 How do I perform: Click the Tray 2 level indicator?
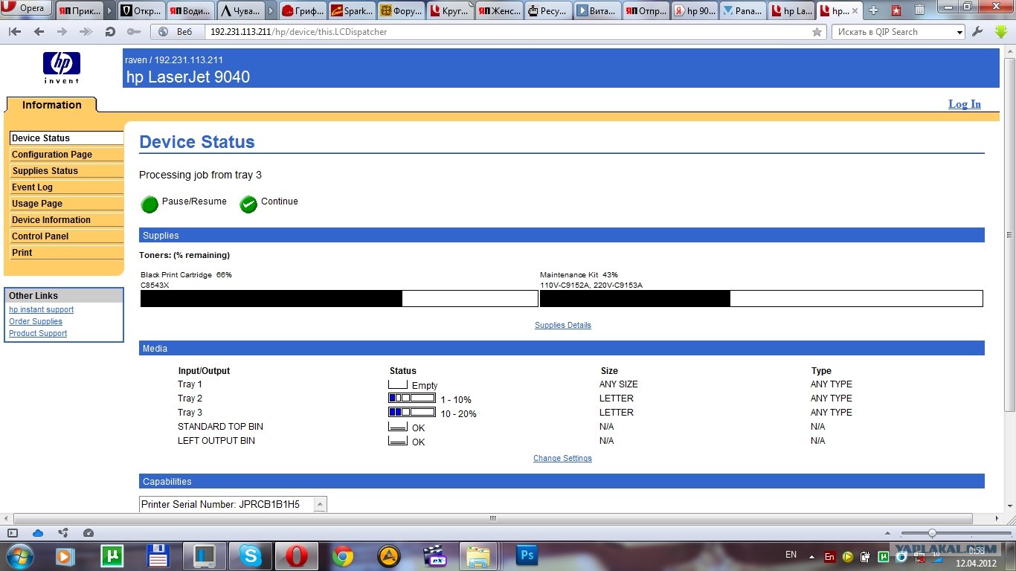[412, 398]
